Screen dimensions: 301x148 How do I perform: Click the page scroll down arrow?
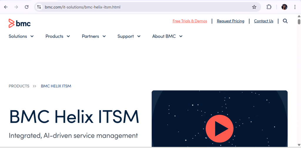pos(299,145)
